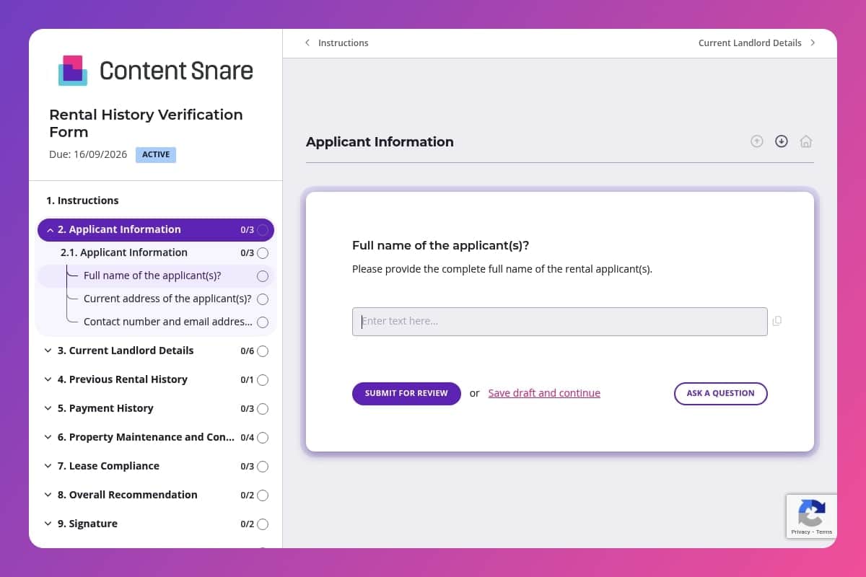Click the back arrow beside Instructions
Image resolution: width=866 pixels, height=577 pixels.
coord(307,43)
